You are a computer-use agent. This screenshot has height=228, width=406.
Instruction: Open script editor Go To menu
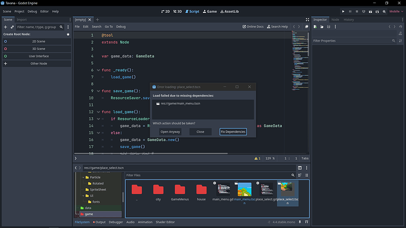pyautogui.click(x=109, y=26)
